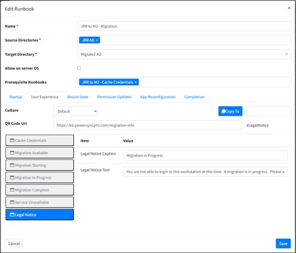Cancel editing the runbook

click(14, 244)
